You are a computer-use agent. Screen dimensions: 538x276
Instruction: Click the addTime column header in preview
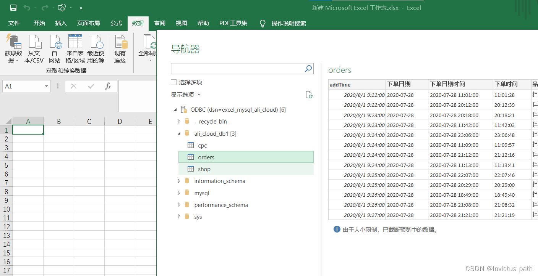[x=357, y=85]
